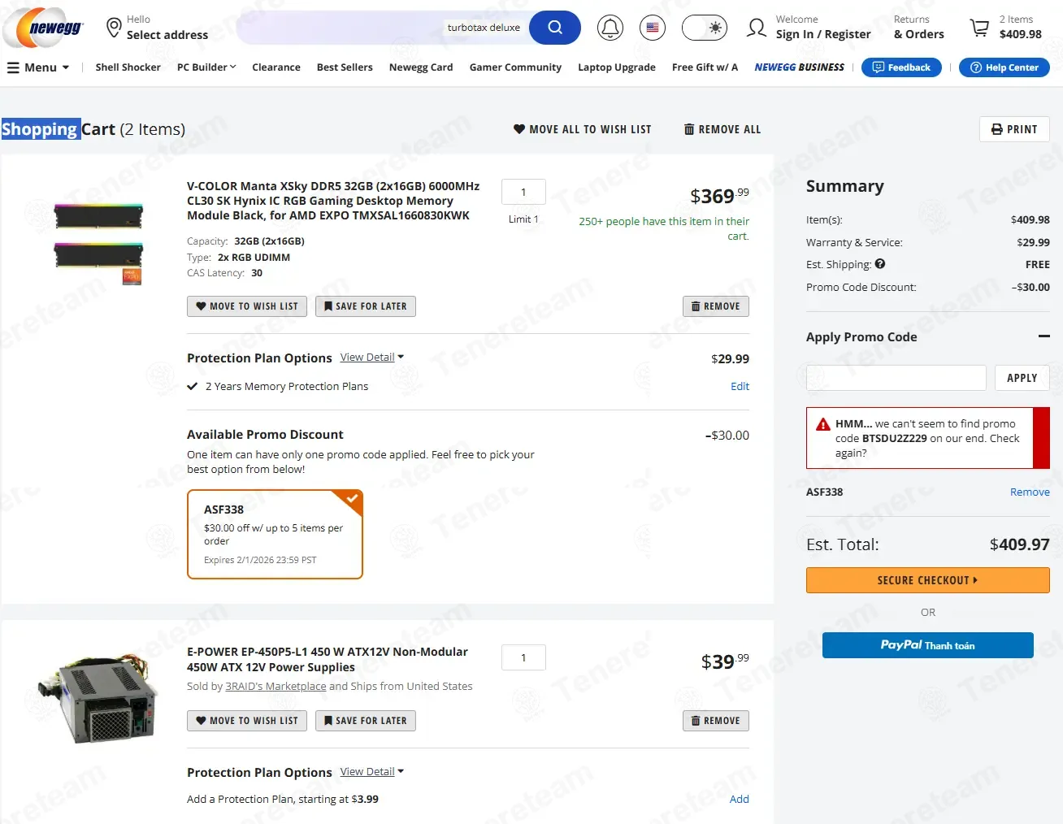Click the Newegg logo
The height and width of the screenshot is (824, 1063).
point(45,28)
